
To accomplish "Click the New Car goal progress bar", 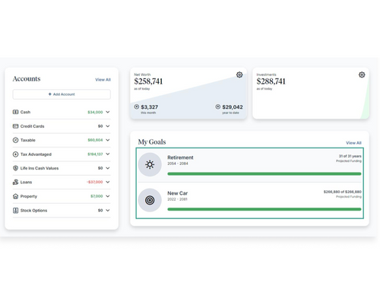I will tap(264, 209).
